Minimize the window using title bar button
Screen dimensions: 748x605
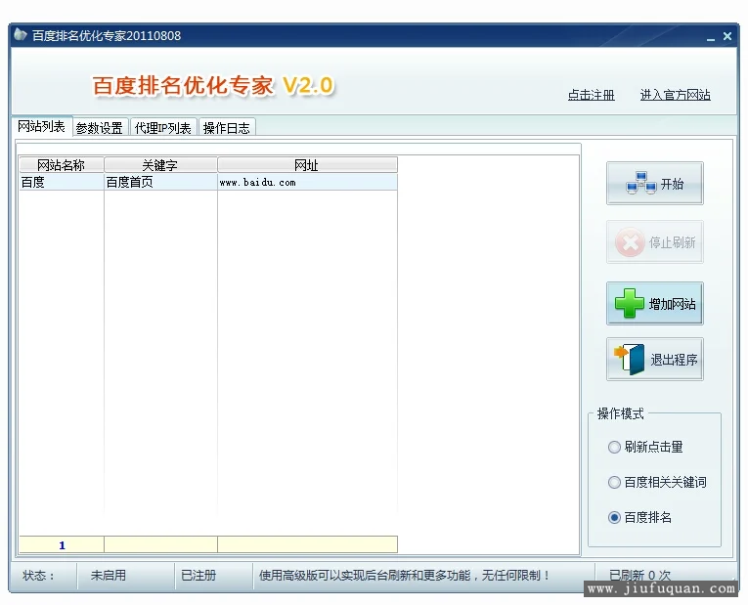[711, 37]
